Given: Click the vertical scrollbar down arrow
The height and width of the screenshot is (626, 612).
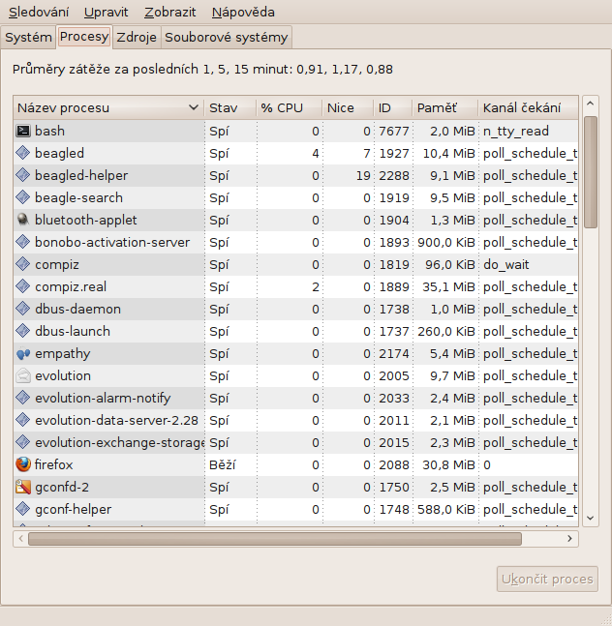Looking at the screenshot, I should [591, 518].
